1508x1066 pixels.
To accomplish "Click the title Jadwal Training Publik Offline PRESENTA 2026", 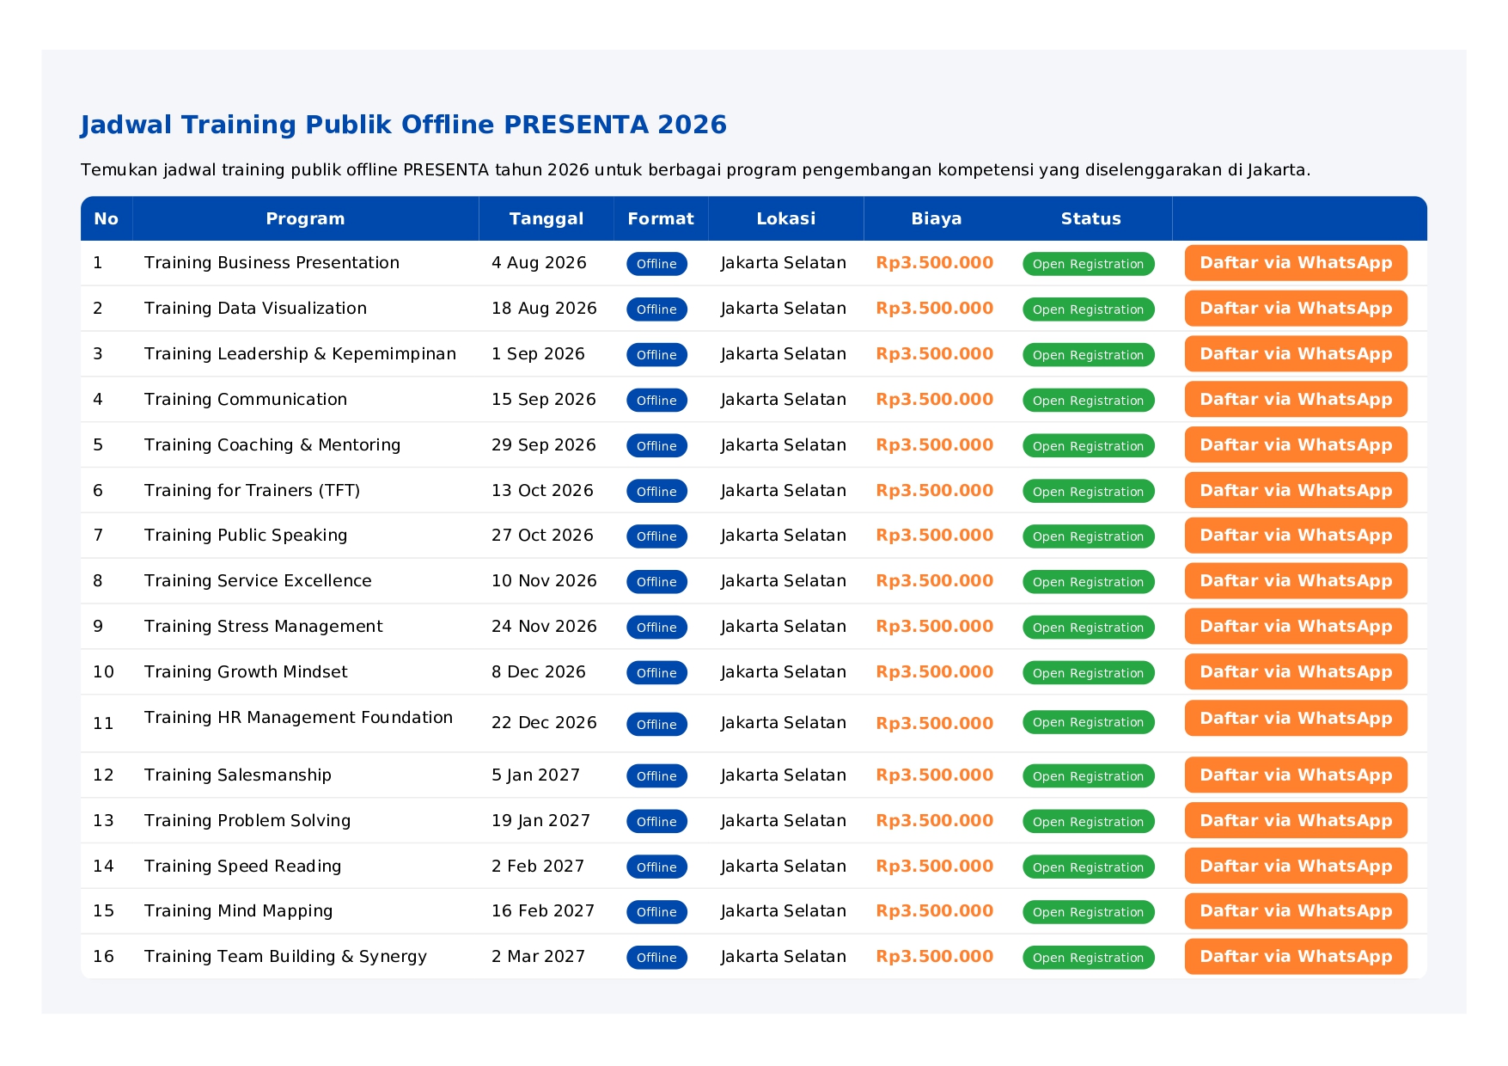I will click(x=404, y=126).
